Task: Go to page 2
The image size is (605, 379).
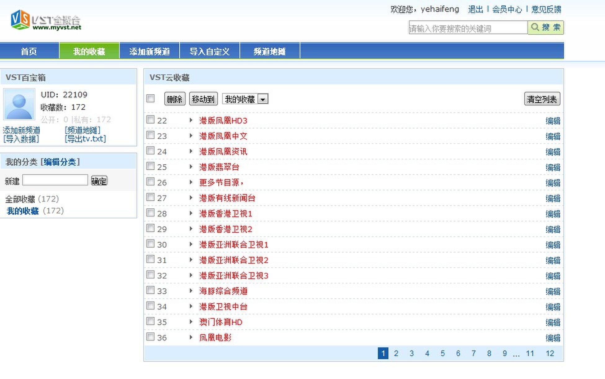Action: 396,353
